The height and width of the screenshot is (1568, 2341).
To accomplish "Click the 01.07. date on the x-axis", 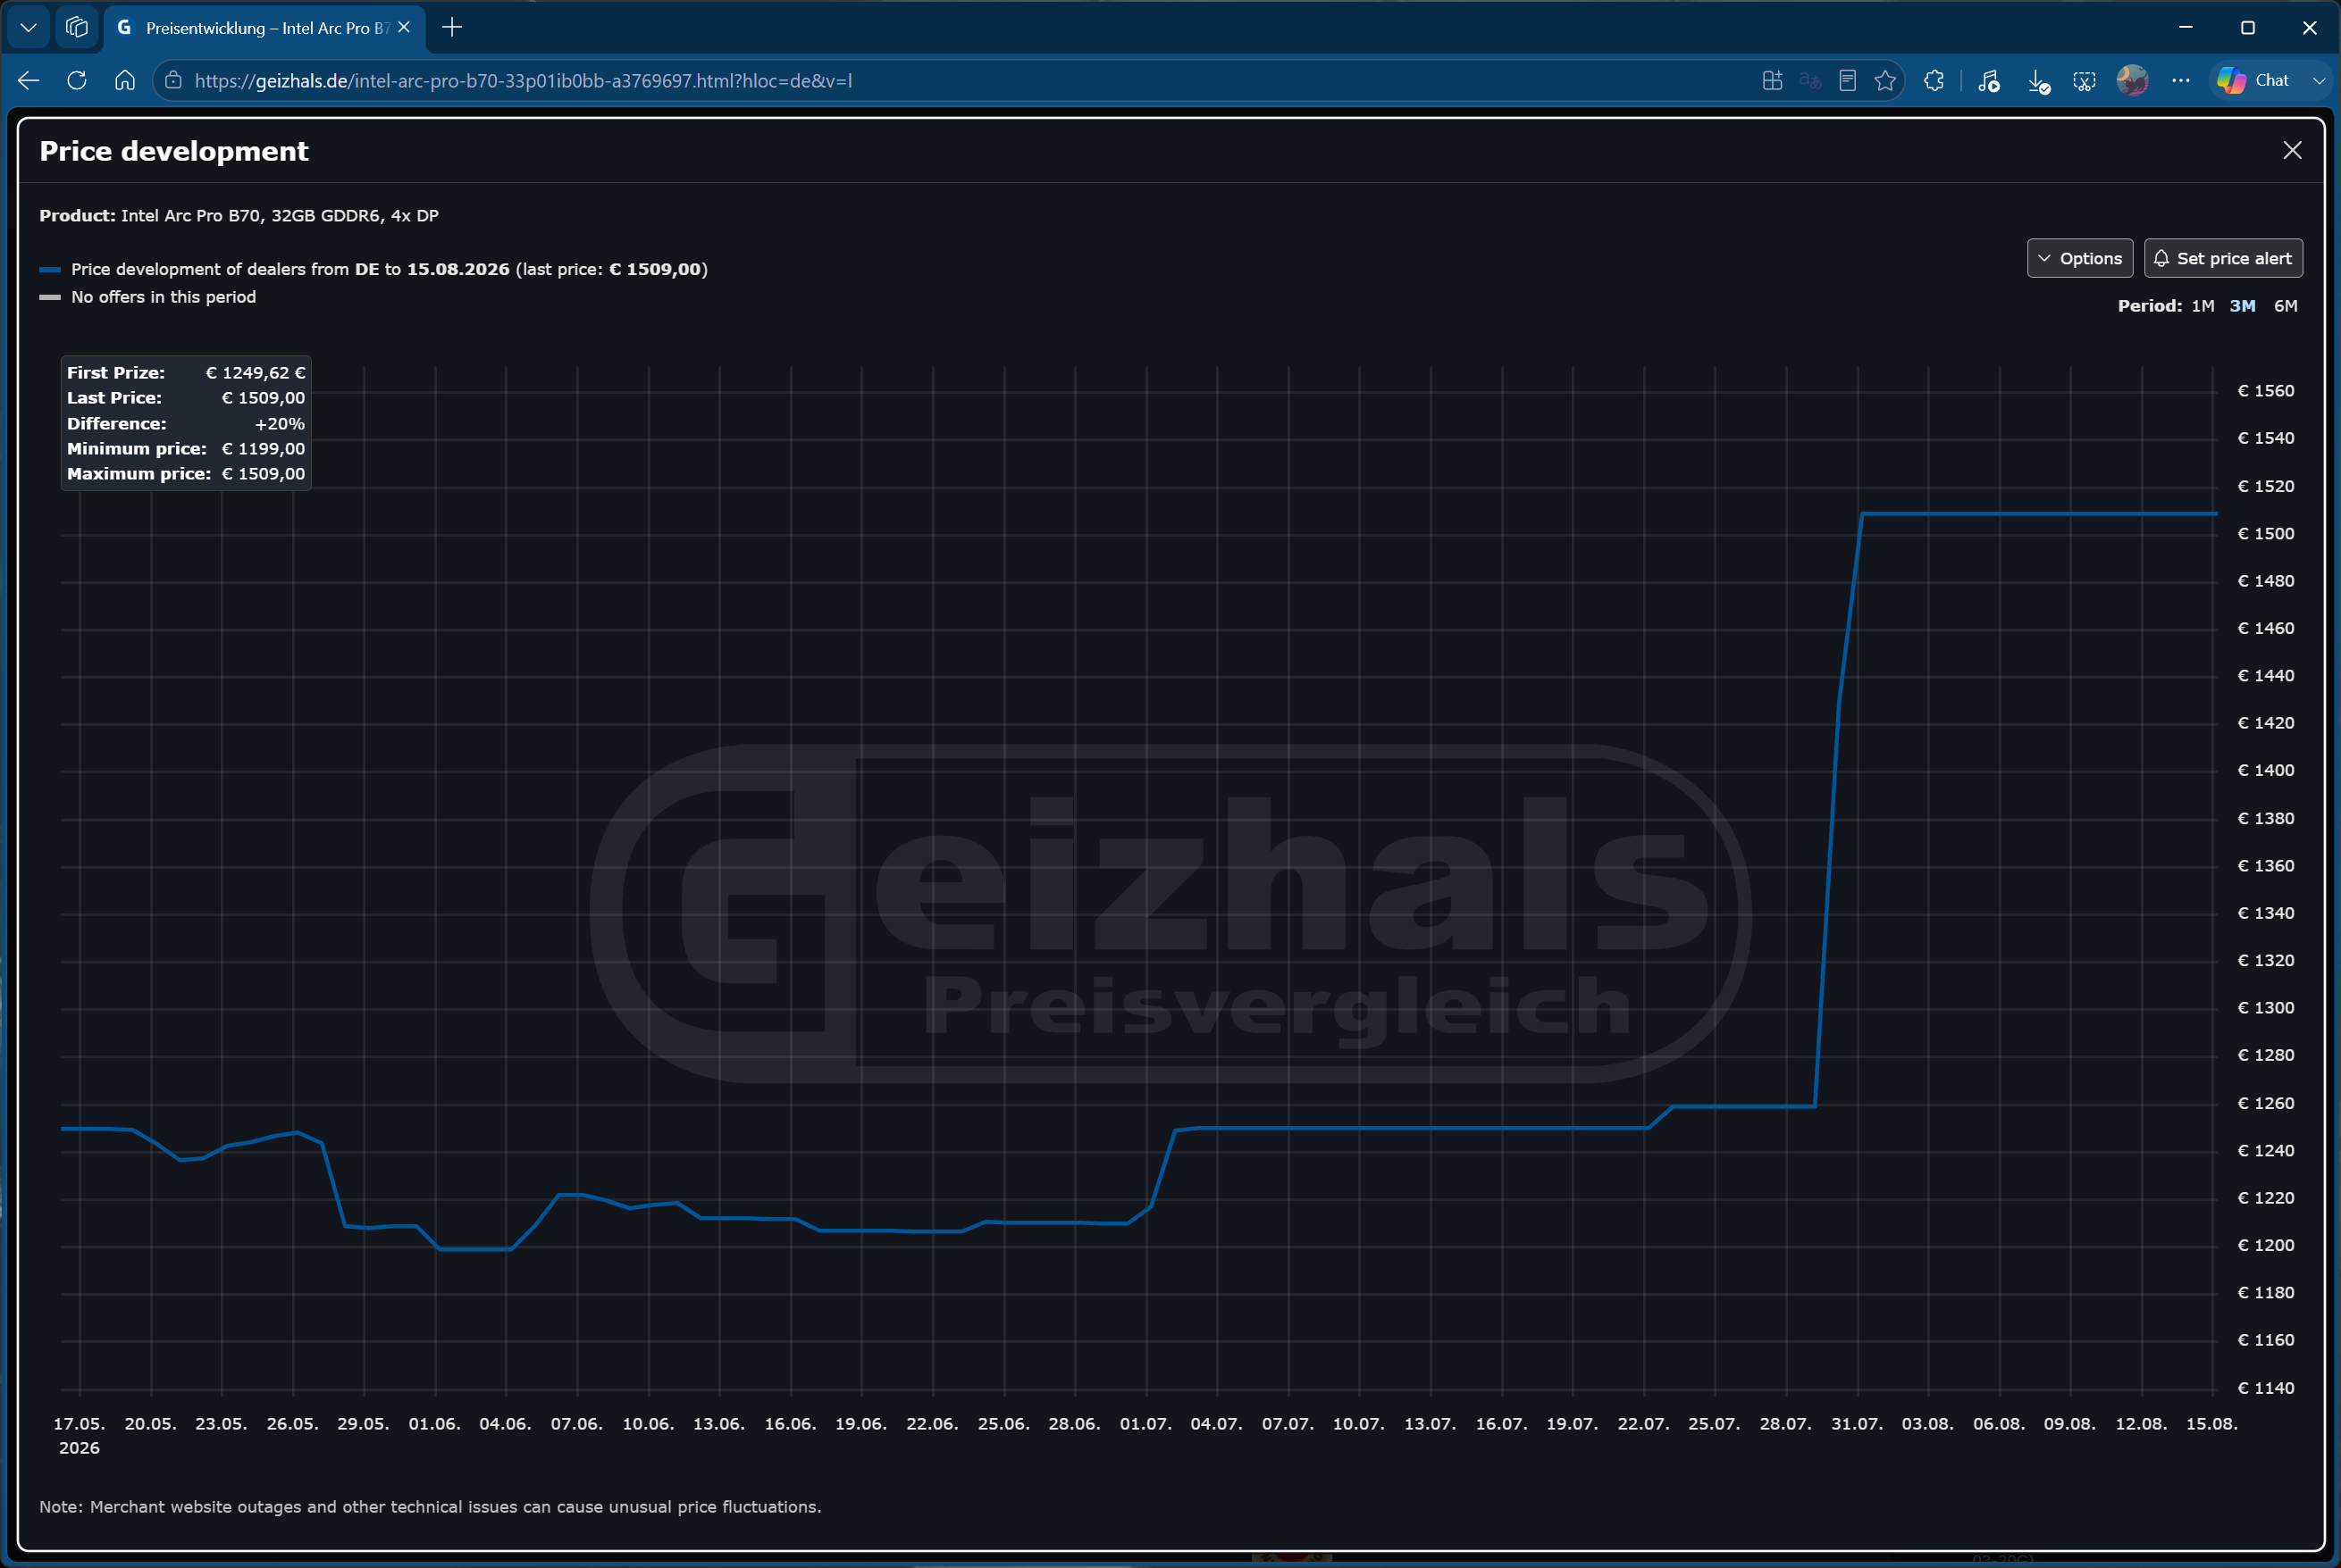I will (1145, 1423).
